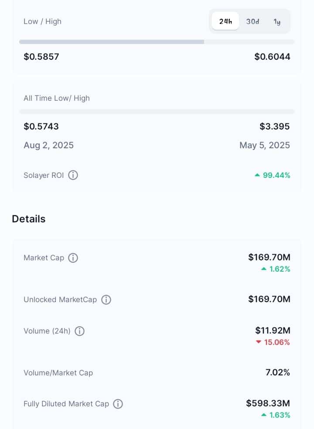The width and height of the screenshot is (314, 429).
Task: Tap Fully Diluted Market Cap info icon
Action: click(x=118, y=404)
